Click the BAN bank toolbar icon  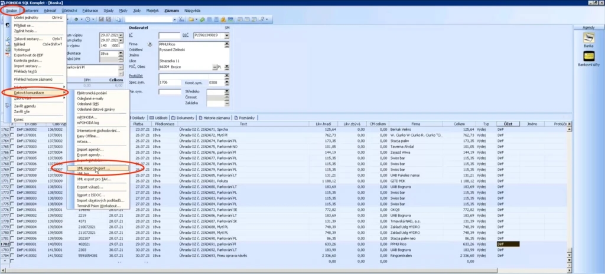point(230,19)
